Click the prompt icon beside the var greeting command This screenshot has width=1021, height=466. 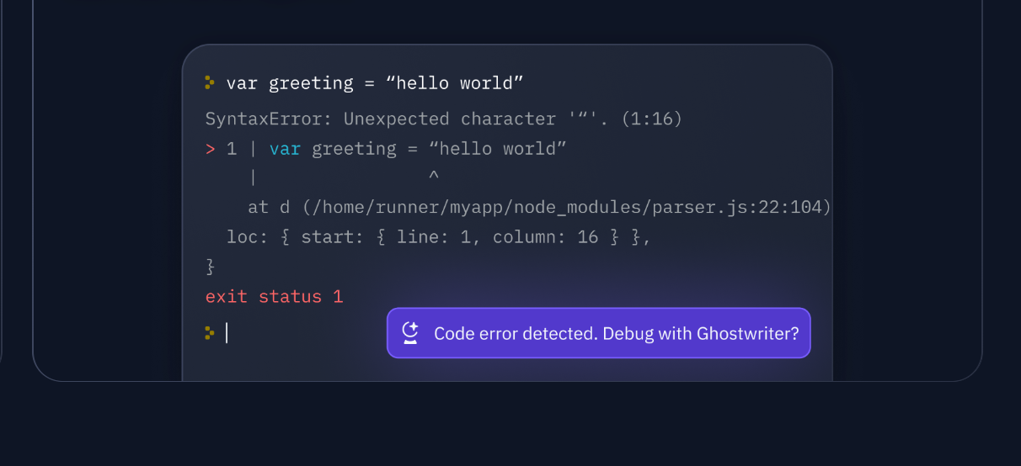coord(210,82)
